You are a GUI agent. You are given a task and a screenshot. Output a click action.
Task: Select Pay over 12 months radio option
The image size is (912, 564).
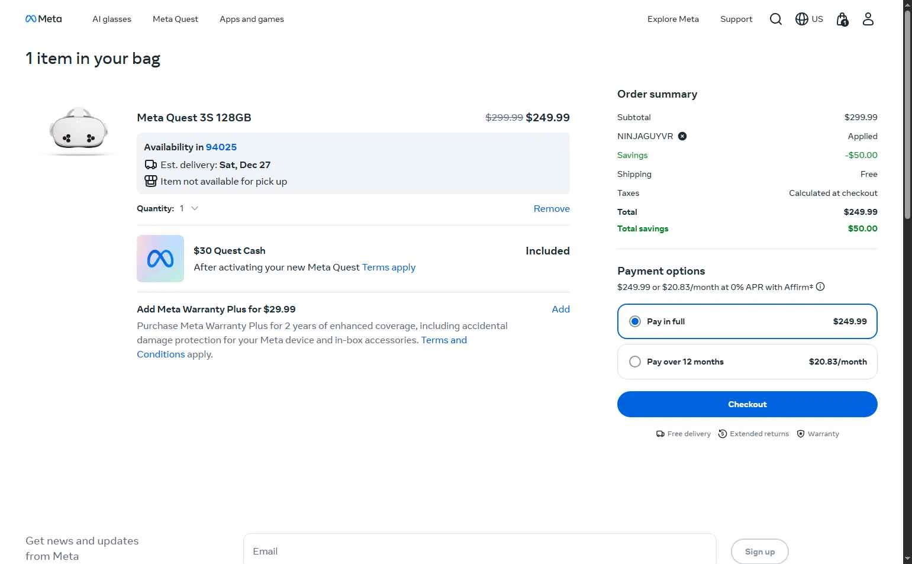635,362
